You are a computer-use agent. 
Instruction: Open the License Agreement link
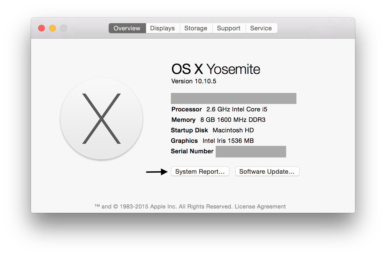point(260,207)
